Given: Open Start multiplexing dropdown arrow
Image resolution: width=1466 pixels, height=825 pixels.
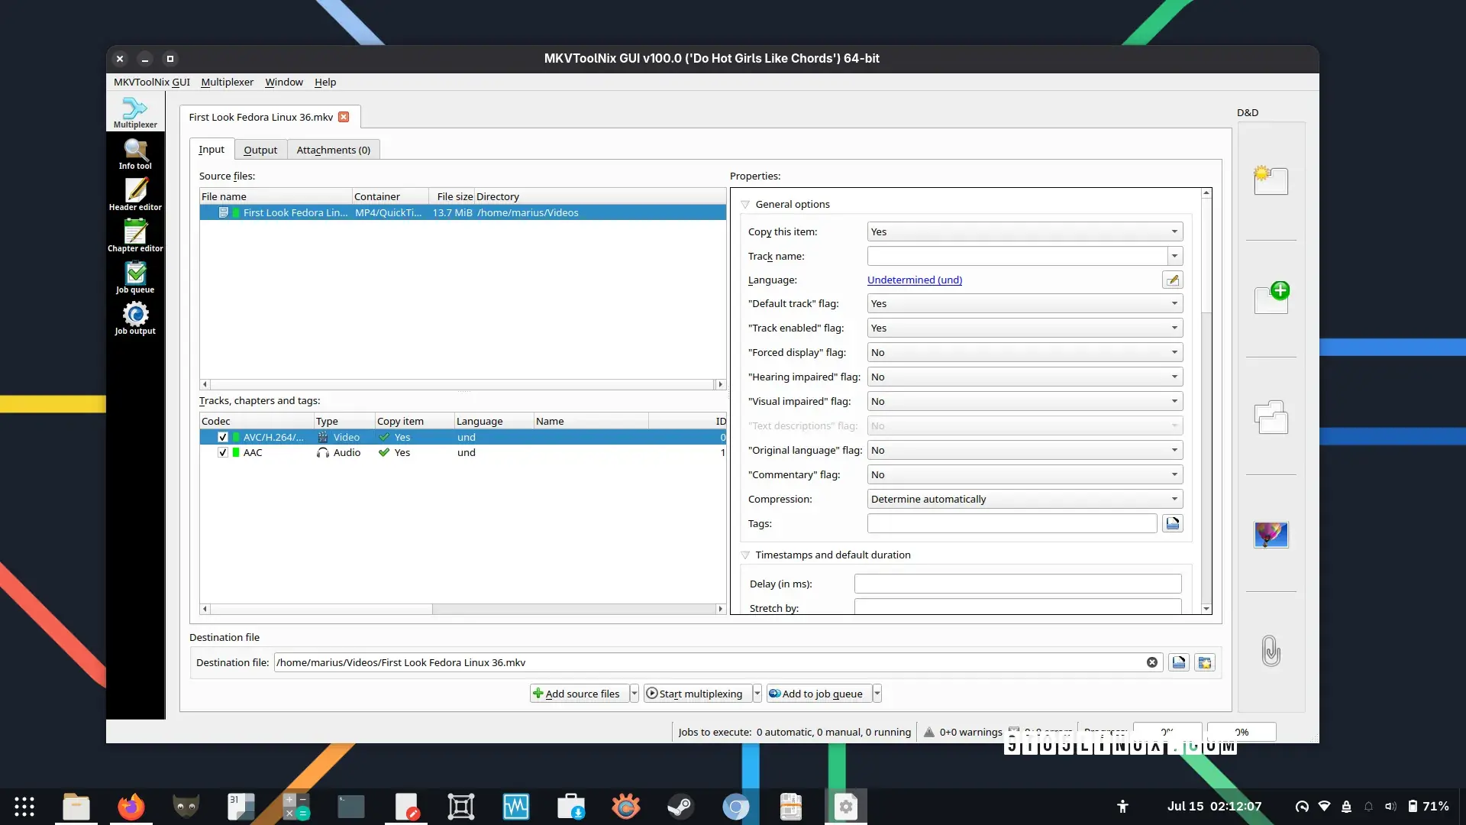Looking at the screenshot, I should [757, 694].
